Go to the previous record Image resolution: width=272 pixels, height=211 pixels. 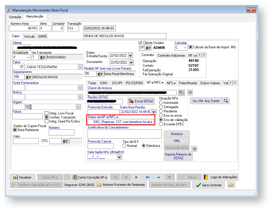[x=126, y=177]
